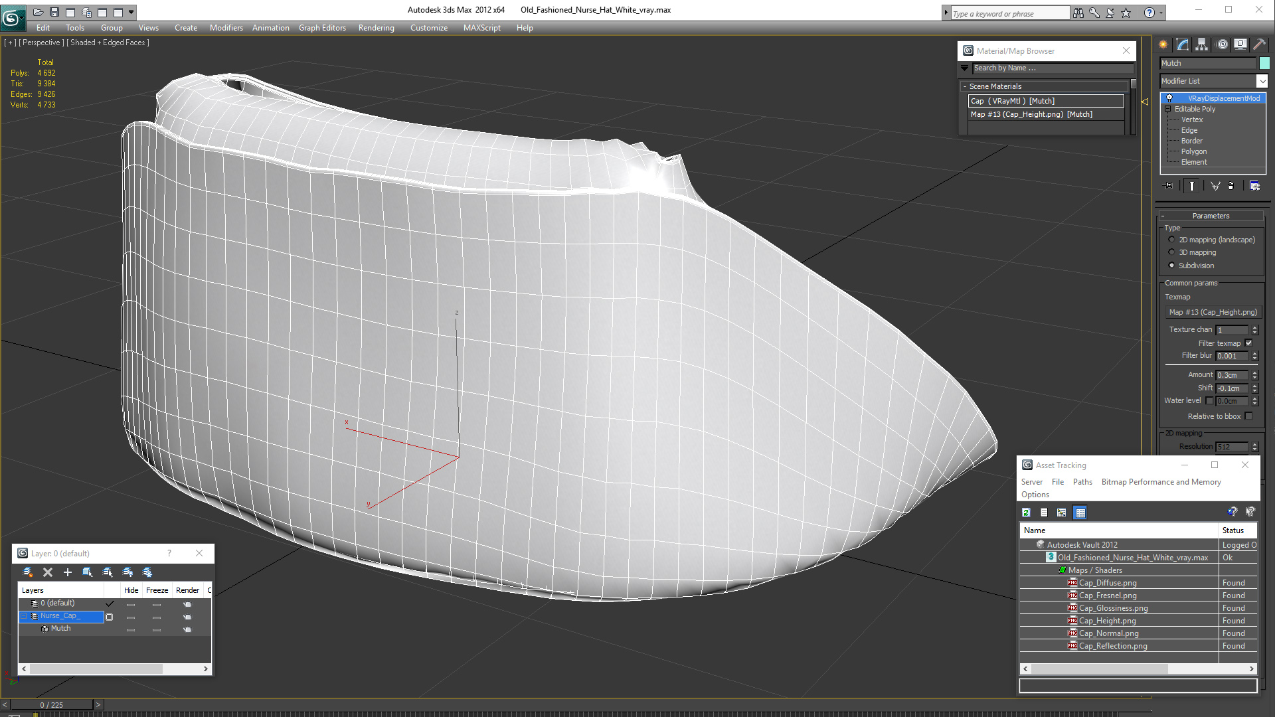Click Pin Stack icon below modifier stack
The height and width of the screenshot is (717, 1275).
tap(1169, 186)
